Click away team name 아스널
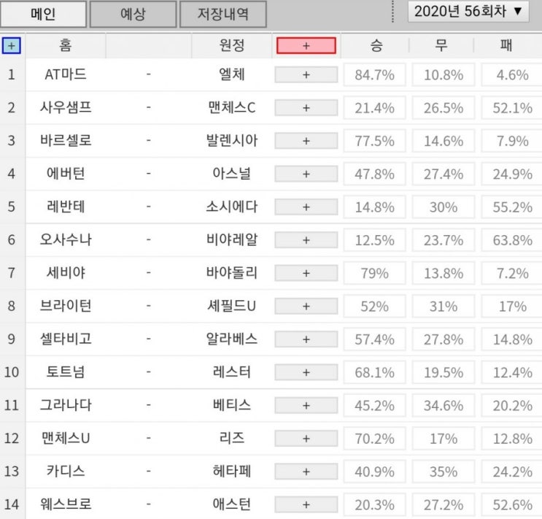 tap(232, 174)
